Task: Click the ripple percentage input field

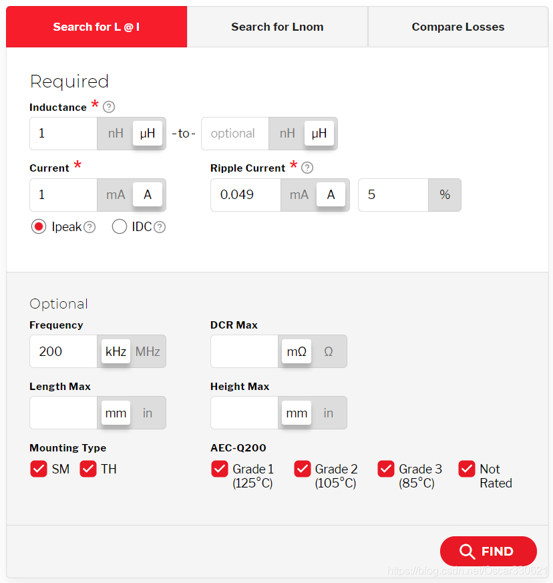Action: pos(393,195)
